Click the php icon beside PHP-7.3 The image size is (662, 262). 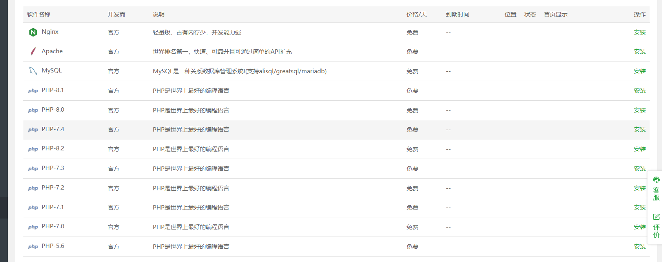click(x=33, y=169)
